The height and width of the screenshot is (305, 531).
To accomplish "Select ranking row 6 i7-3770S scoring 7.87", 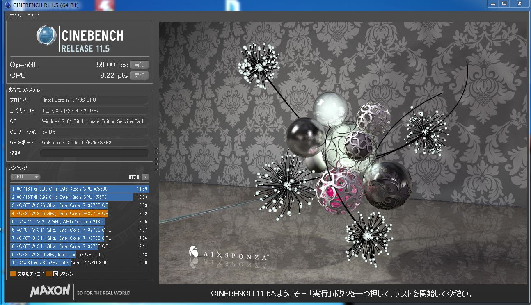I will point(80,230).
